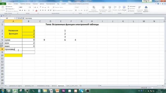166x93 pixels.
Task: Open the Clear (Очистить) dropdown
Action: coord(132,11)
